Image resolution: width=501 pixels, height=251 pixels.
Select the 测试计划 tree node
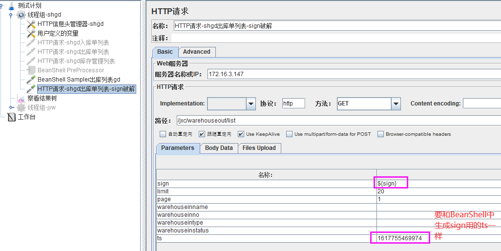coord(29,5)
